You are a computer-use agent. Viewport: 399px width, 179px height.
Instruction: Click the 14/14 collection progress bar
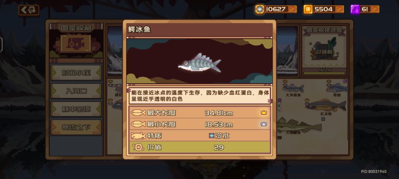click(324, 72)
